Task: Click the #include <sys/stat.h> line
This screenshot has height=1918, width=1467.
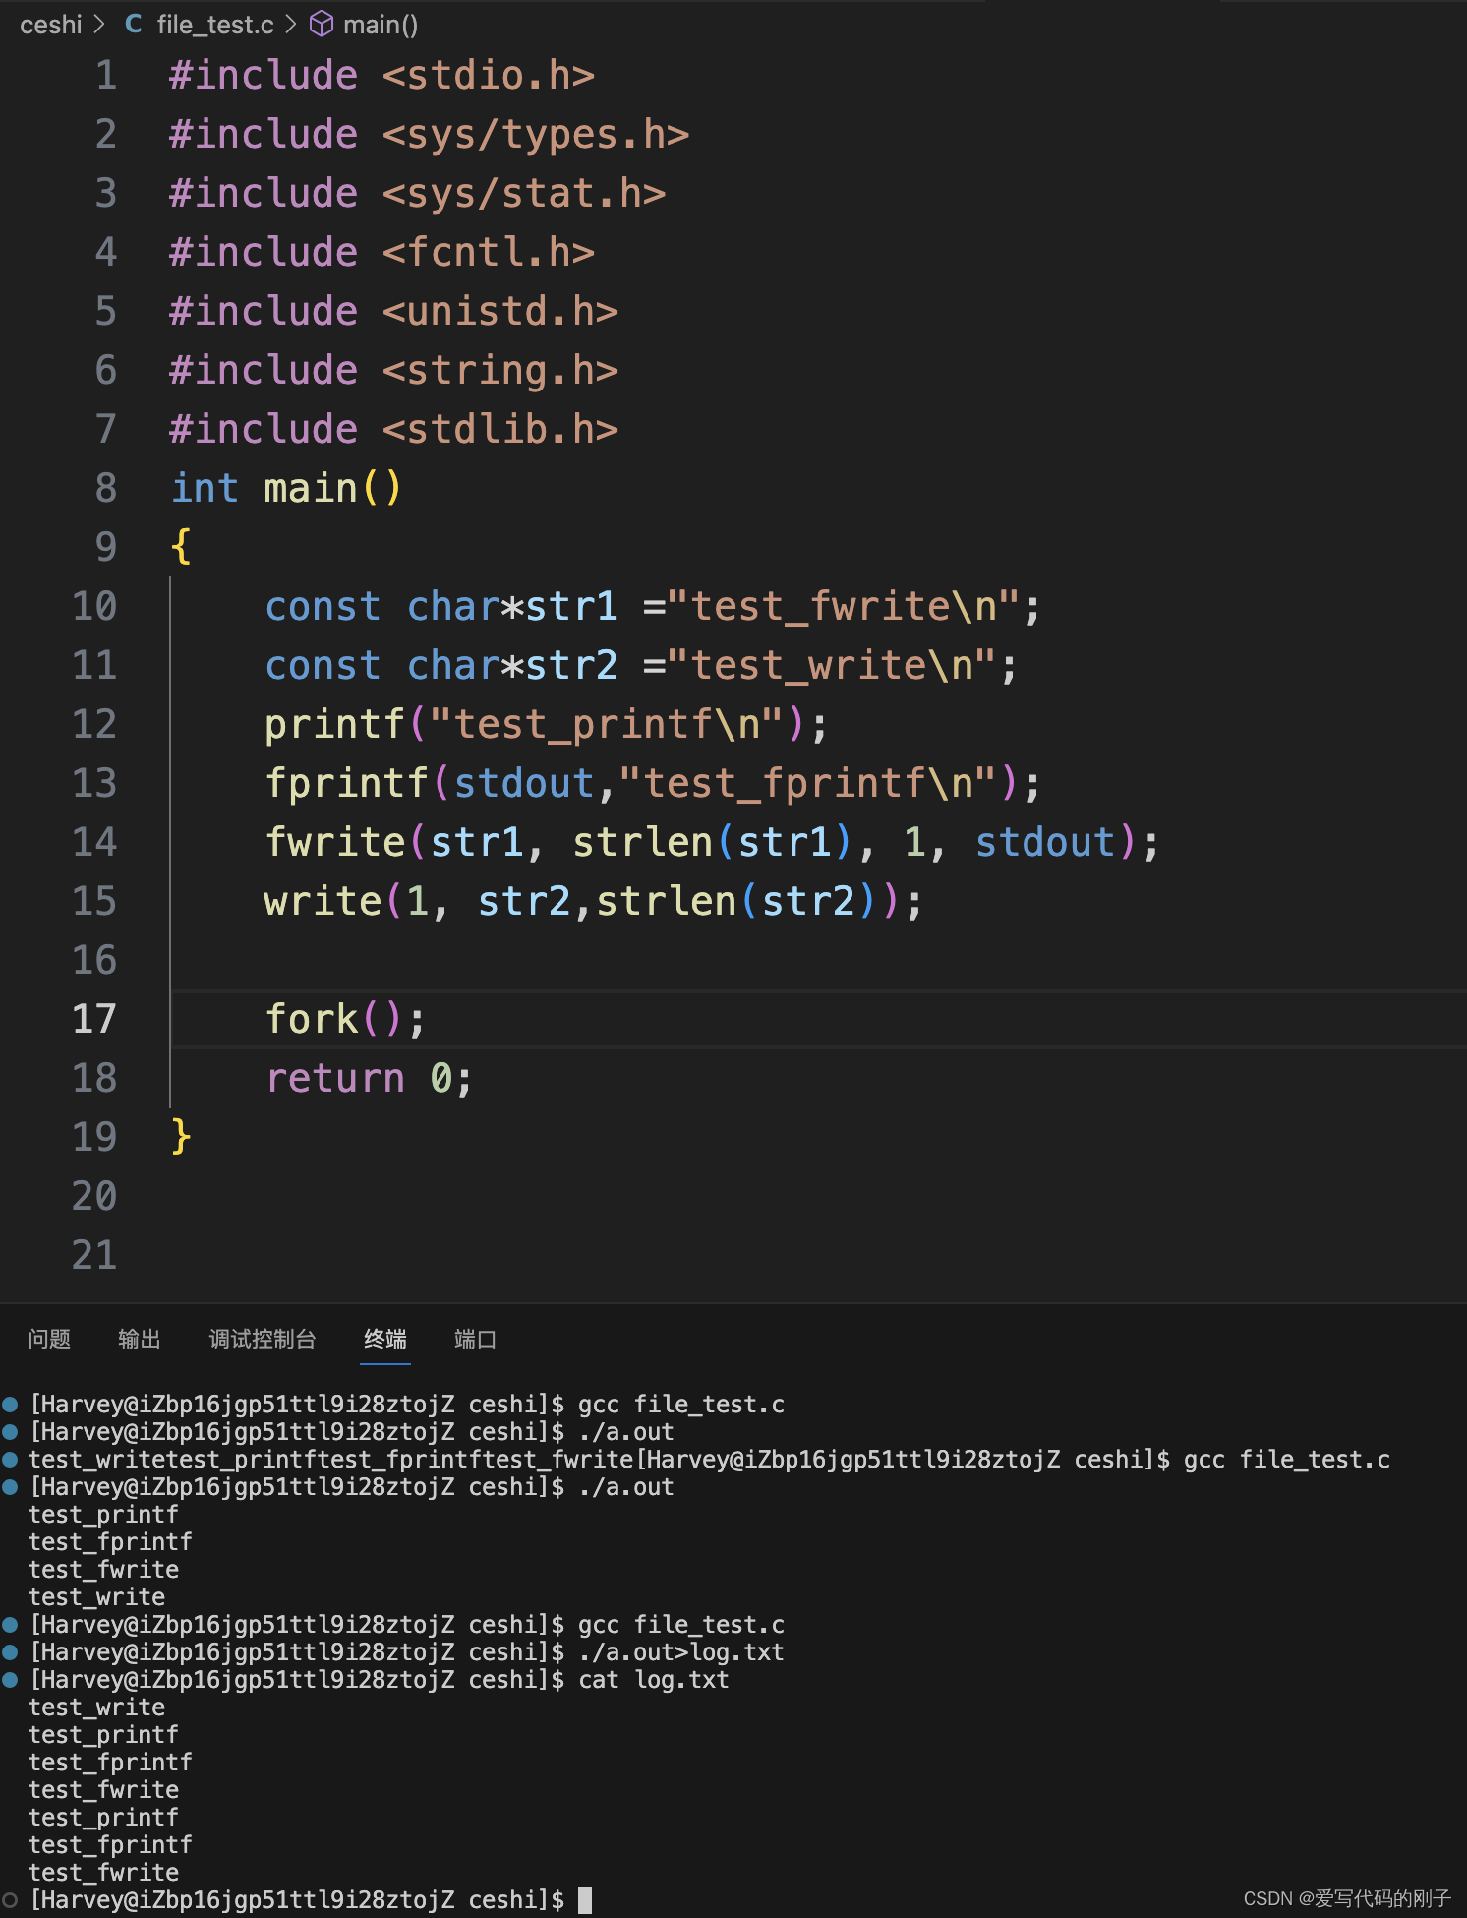Action: tap(418, 193)
